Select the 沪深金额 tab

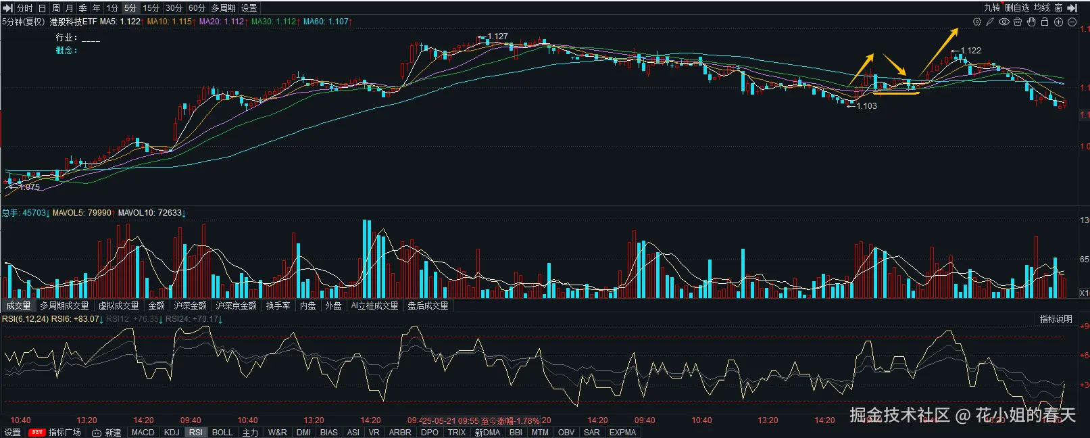[191, 306]
